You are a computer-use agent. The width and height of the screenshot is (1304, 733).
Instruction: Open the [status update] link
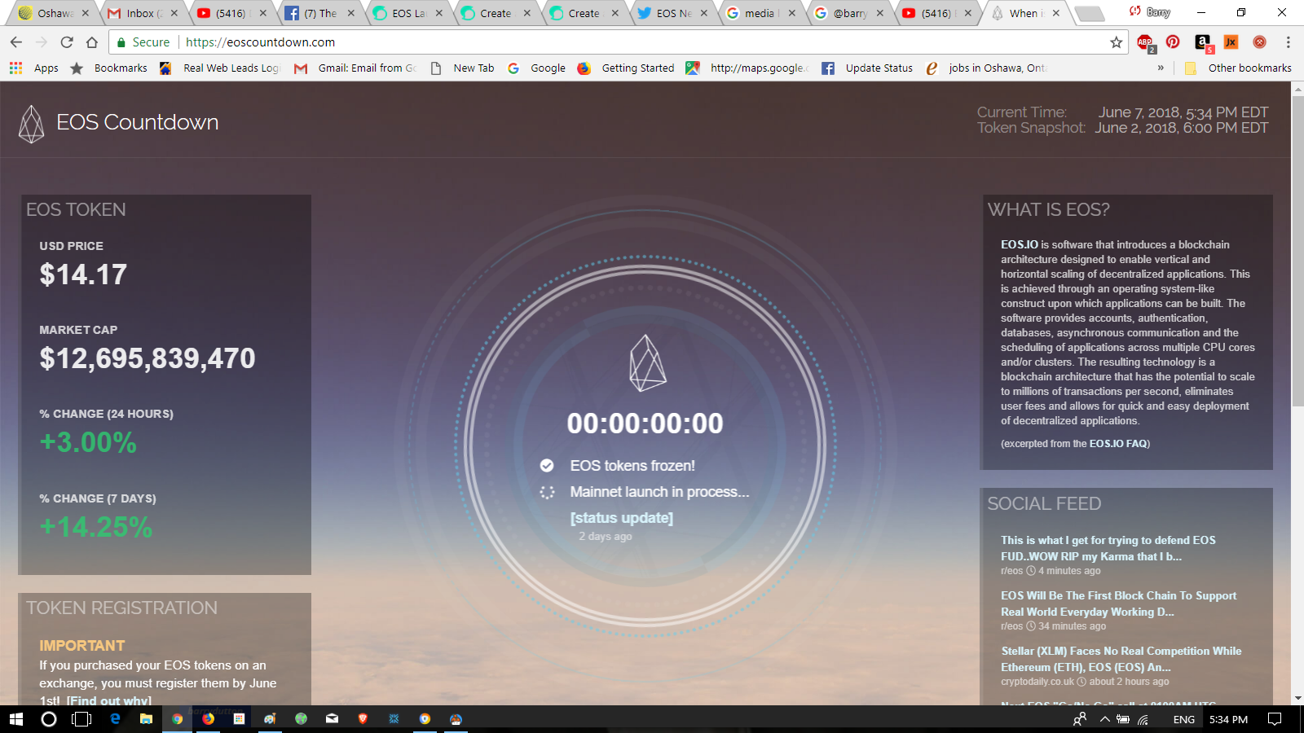[622, 518]
